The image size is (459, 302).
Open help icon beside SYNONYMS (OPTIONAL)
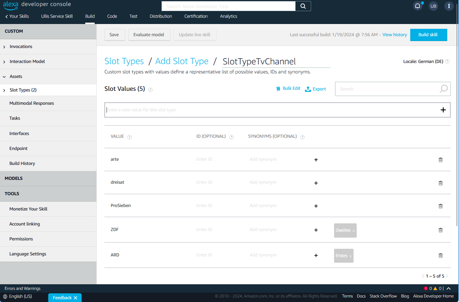click(302, 137)
